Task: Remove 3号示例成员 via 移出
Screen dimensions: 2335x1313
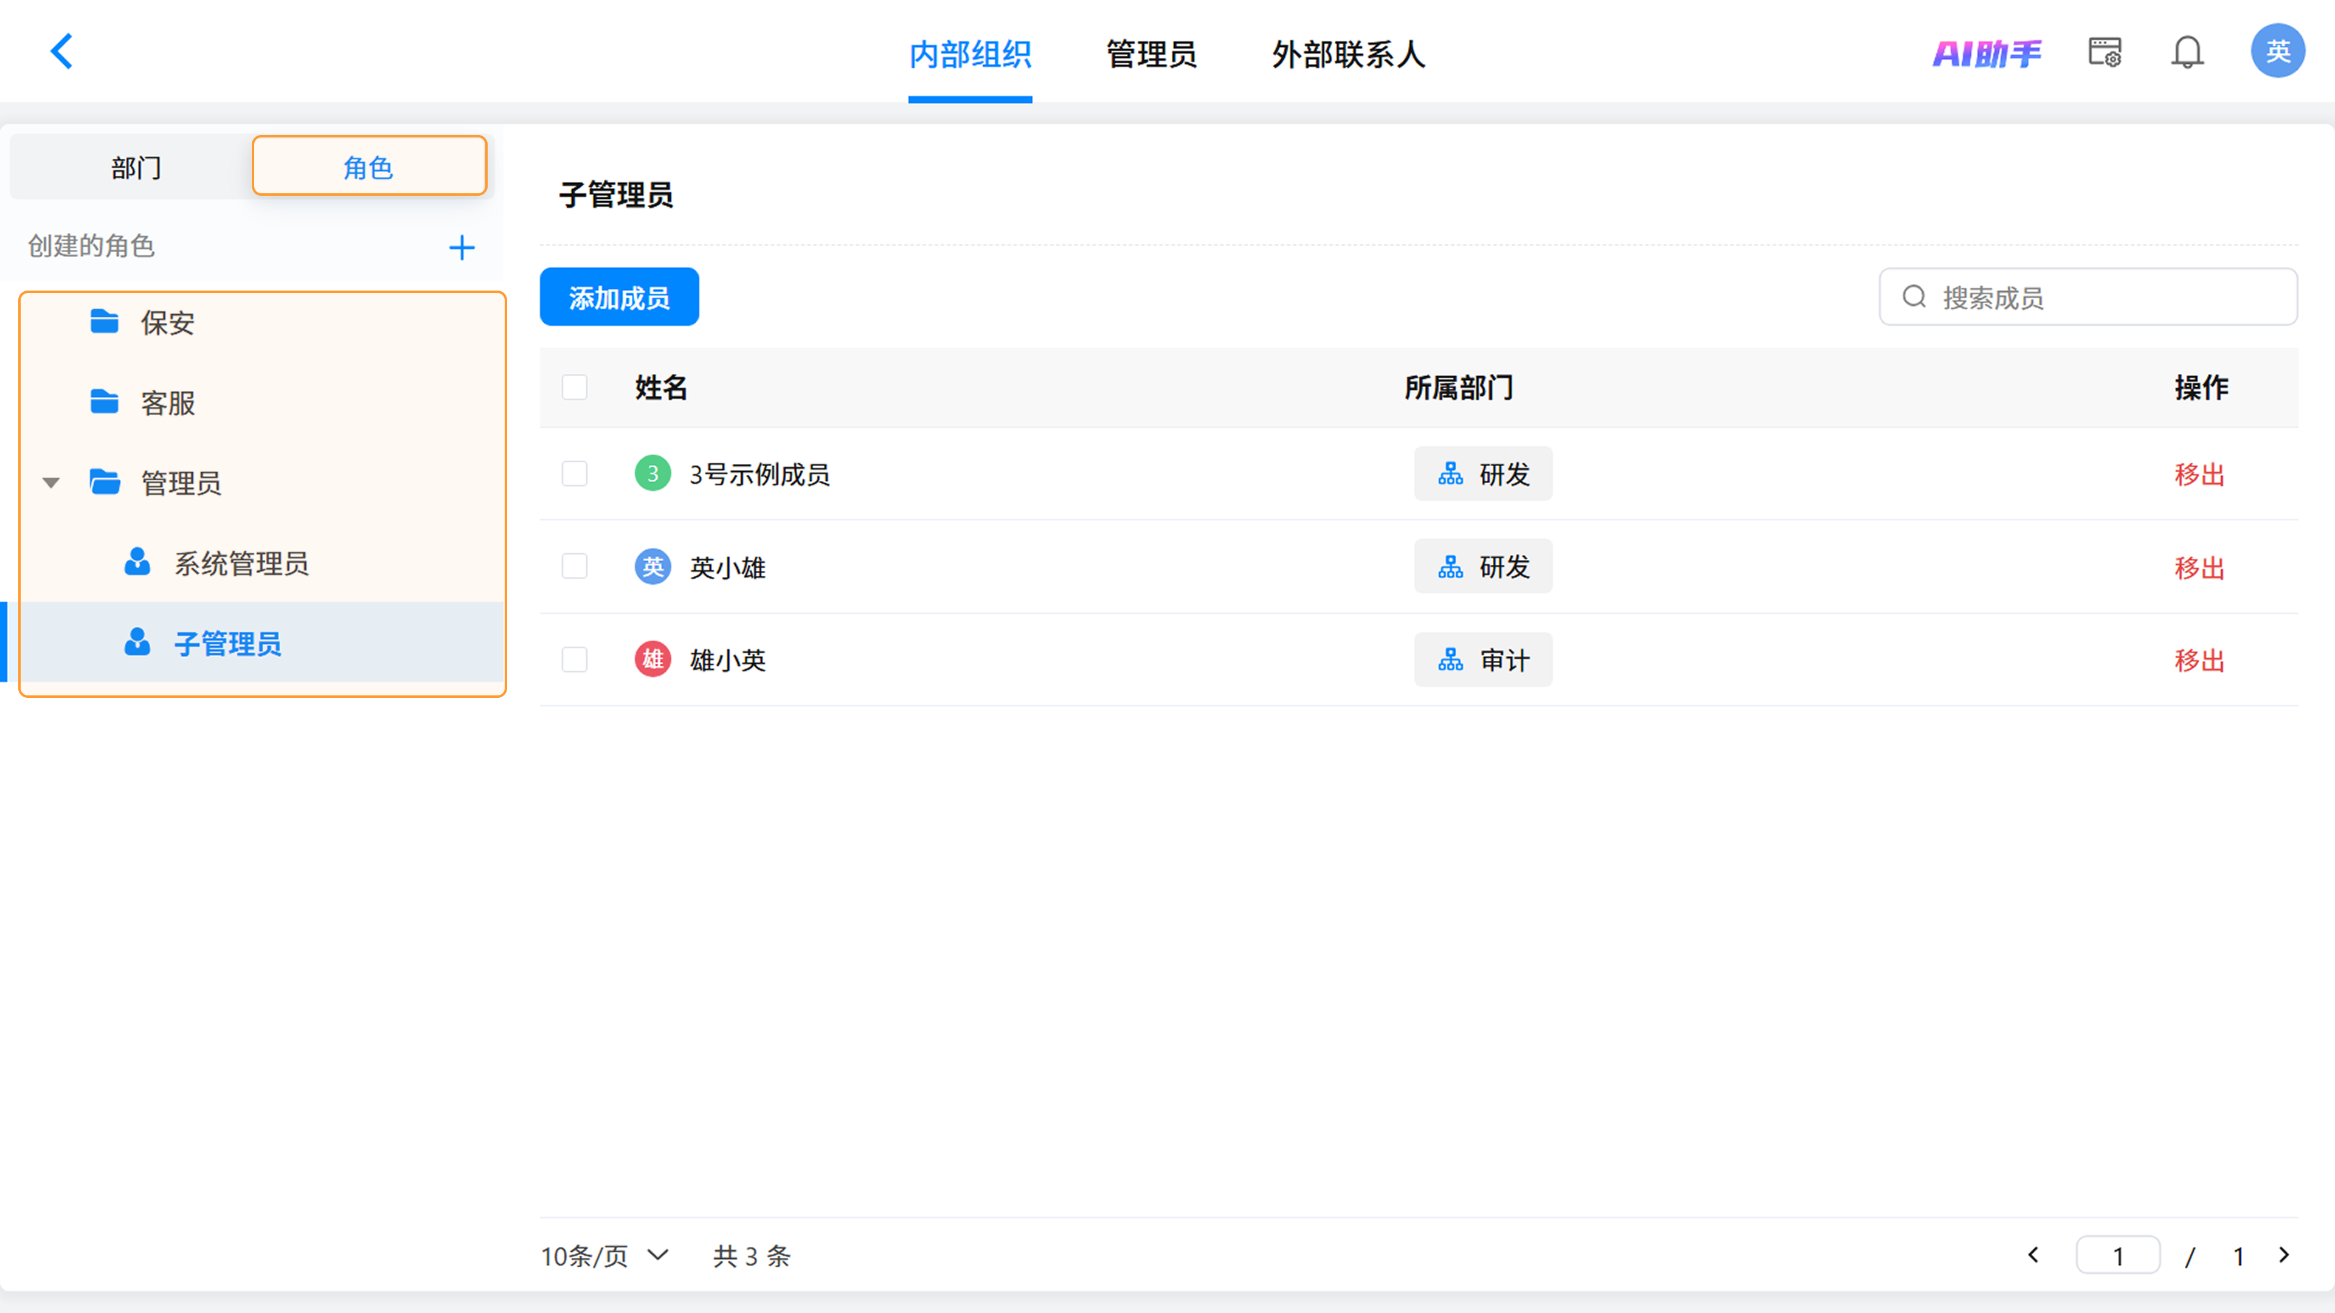Action: [2200, 474]
